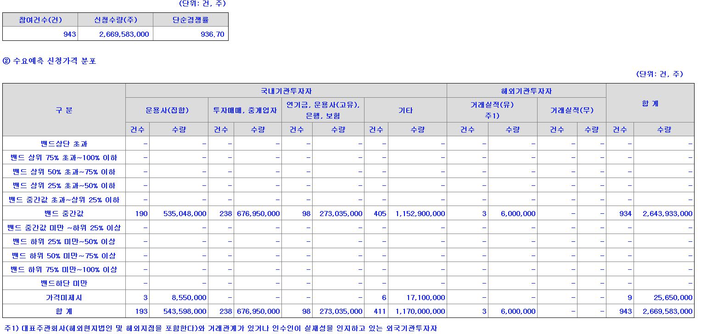Screen dimensions: 701x334
Task: Click the 밴드 상위 75% 초과~100% 이하 label
Action: click(64, 158)
